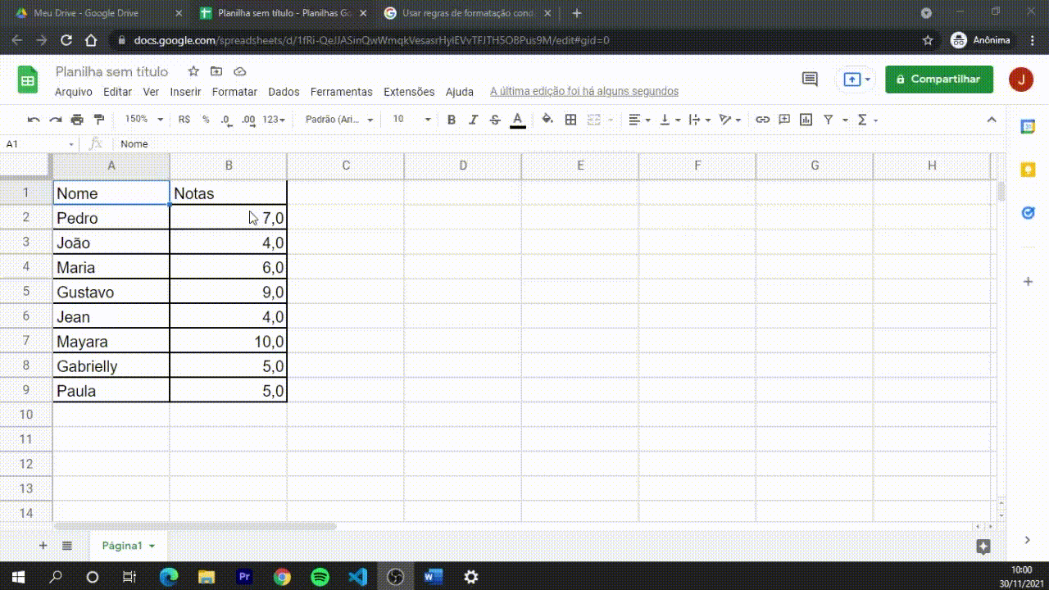The width and height of the screenshot is (1049, 590).
Task: Open more number formats 123 dropdown
Action: click(274, 120)
